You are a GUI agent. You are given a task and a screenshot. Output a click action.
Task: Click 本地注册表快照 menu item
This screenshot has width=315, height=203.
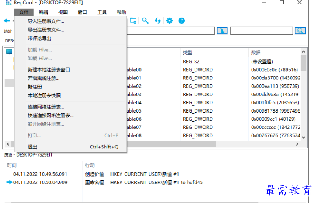tap(44, 95)
